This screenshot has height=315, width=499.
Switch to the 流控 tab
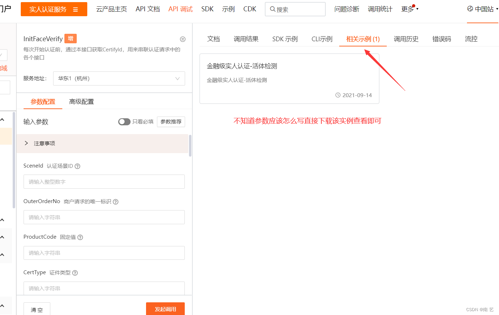pyautogui.click(x=471, y=39)
